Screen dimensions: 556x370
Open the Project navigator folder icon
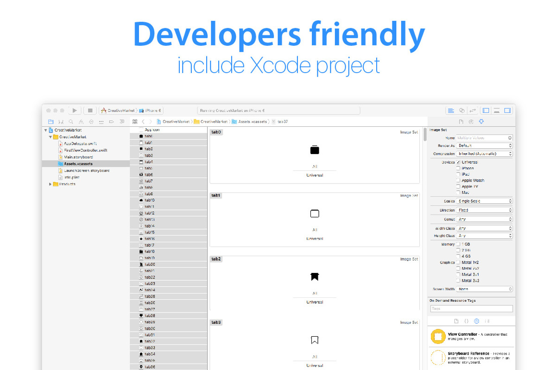click(x=51, y=122)
